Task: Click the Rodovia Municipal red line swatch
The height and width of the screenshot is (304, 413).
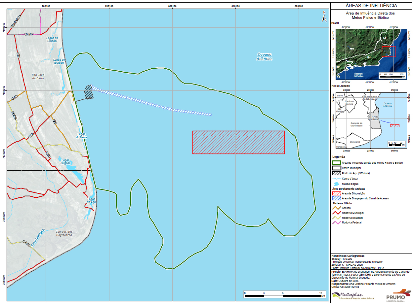Action: (x=336, y=213)
